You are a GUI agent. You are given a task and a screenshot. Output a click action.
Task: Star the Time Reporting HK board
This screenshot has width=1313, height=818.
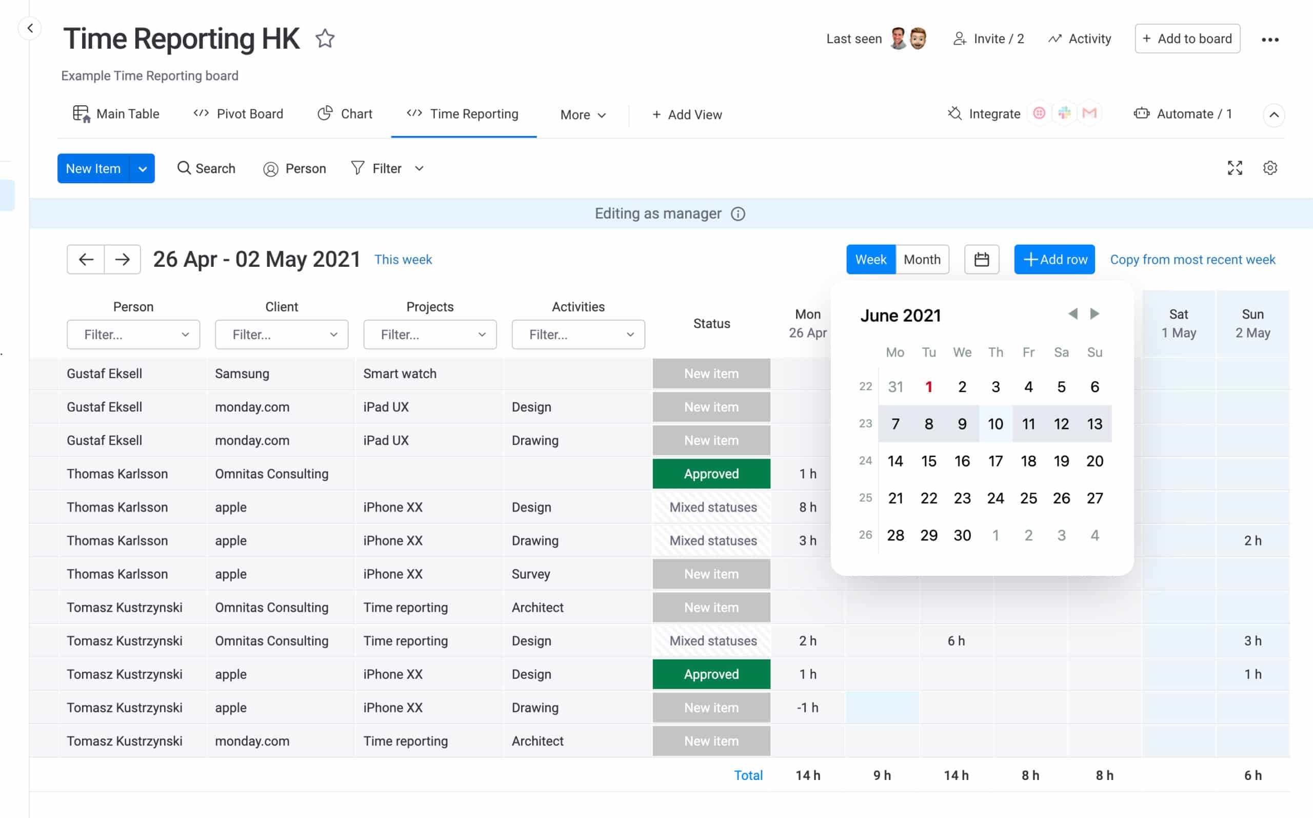325,38
